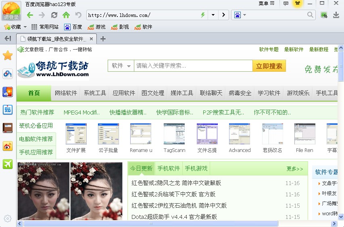The height and width of the screenshot is (227, 344).
Task: Switch to 手机游戏 tab
Action: (196, 169)
